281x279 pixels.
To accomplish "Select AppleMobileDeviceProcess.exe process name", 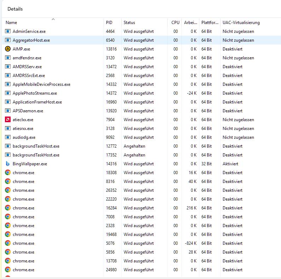I will [41, 84].
